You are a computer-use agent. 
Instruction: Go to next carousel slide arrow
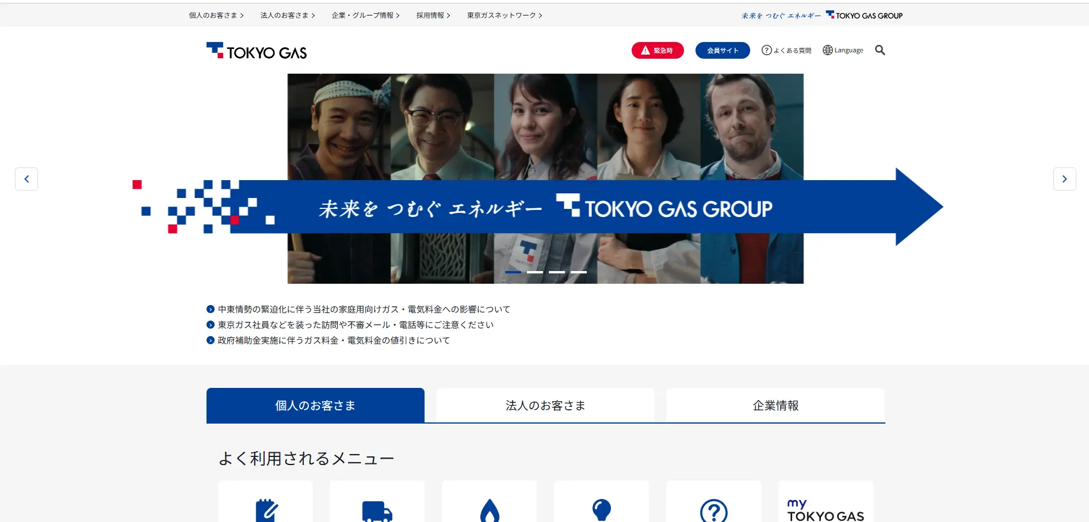click(1064, 179)
